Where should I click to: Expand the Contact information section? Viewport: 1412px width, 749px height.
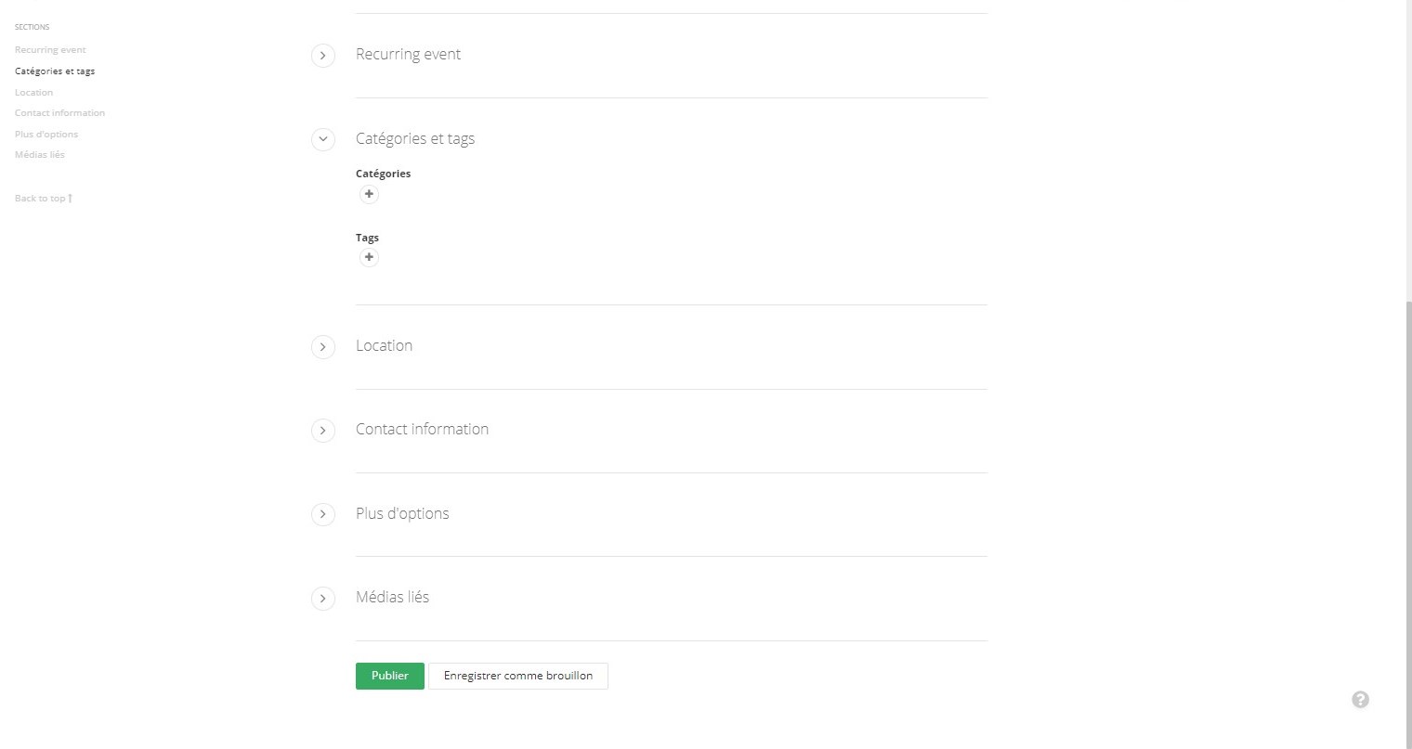point(322,430)
